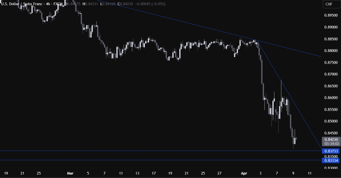The image size is (341, 178).
Task: Click the 0.89500 price axis label
Action: 330,15
